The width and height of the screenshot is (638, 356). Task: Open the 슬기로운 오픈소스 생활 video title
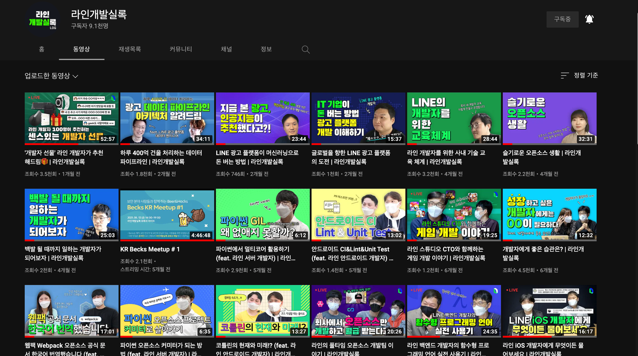(542, 157)
